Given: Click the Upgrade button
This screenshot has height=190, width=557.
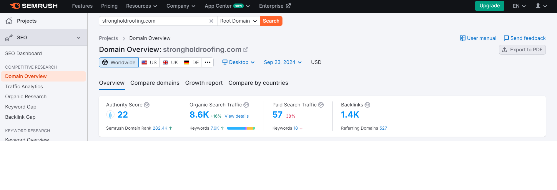Looking at the screenshot, I should click(x=490, y=6).
